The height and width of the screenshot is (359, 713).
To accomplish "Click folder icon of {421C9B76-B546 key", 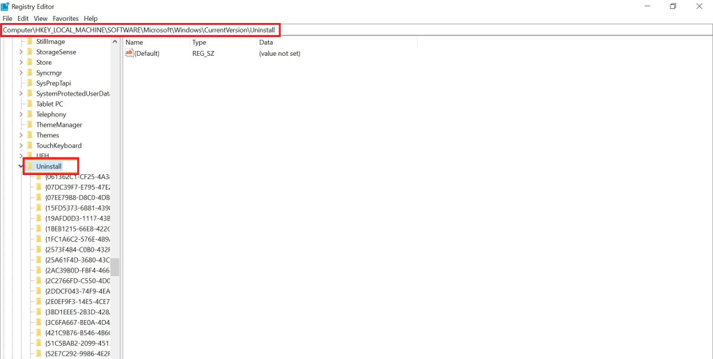I will [x=39, y=333].
